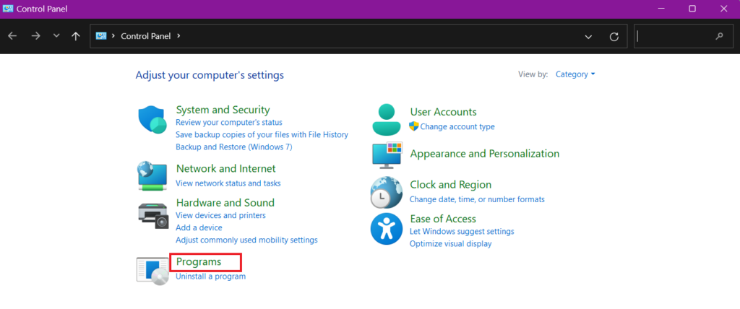Image resolution: width=740 pixels, height=309 pixels.
Task: Click the Control Panel breadcrumb in address bar
Action: 146,36
